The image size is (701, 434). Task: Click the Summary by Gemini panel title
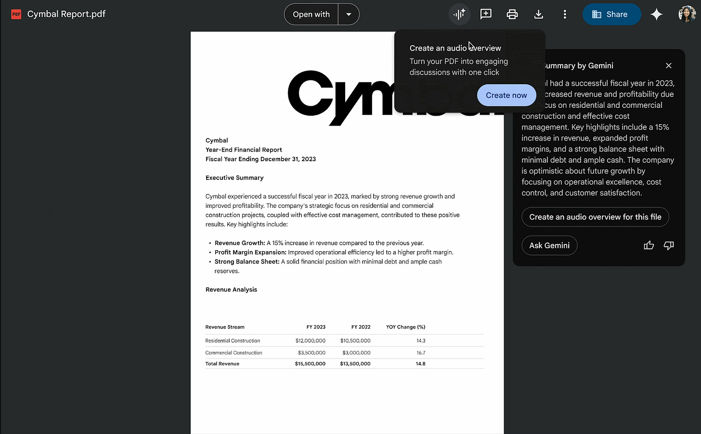tap(579, 65)
